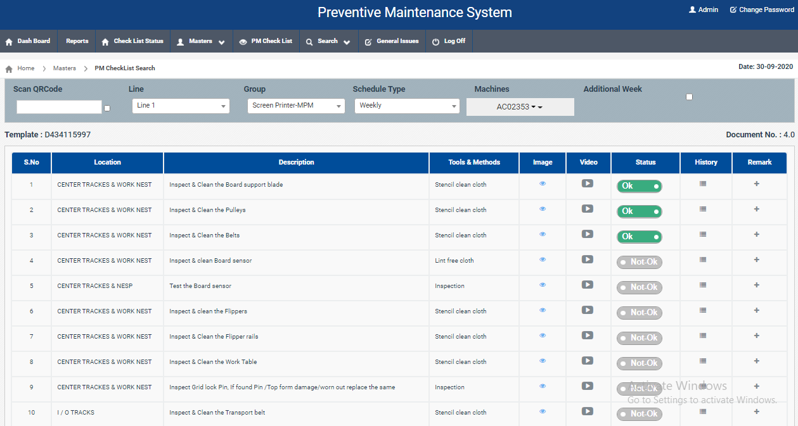View image eye icon for row 6
The height and width of the screenshot is (426, 798).
coord(543,310)
